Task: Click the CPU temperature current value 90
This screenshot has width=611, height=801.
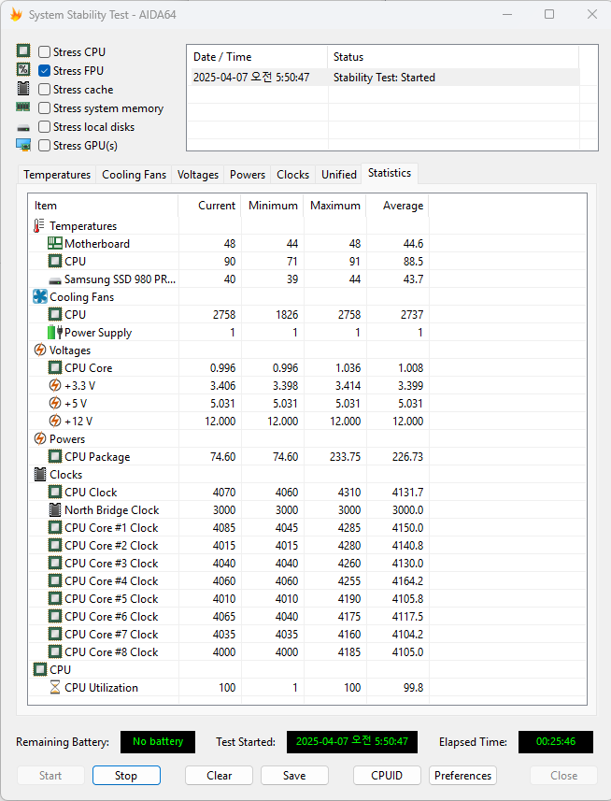Action: click(230, 262)
